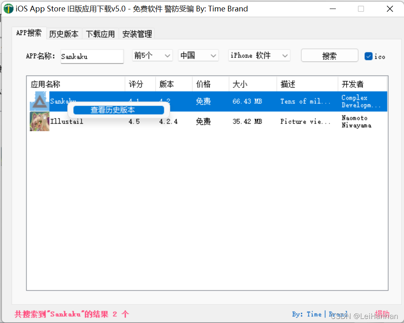Toggle the ico checkbox
Viewport: 404px width, 323px height.
click(x=368, y=56)
